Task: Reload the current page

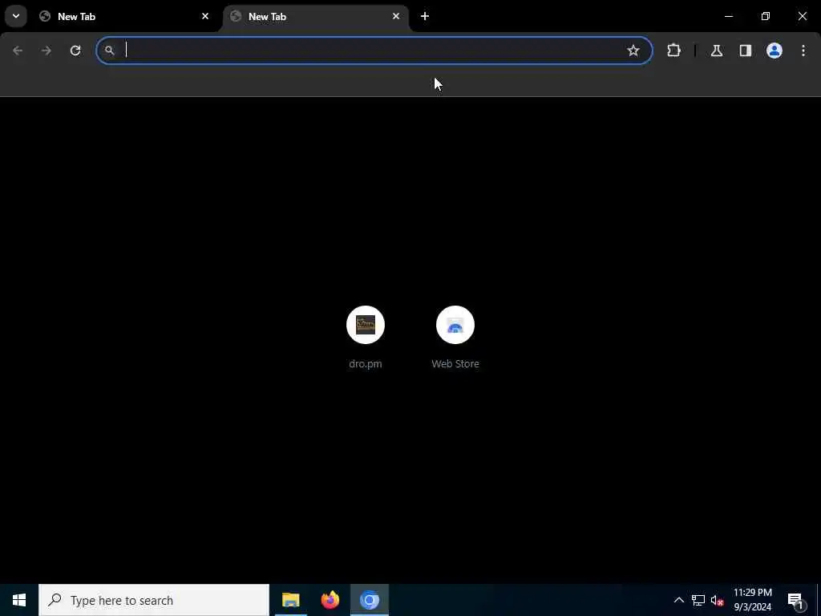Action: [x=75, y=51]
